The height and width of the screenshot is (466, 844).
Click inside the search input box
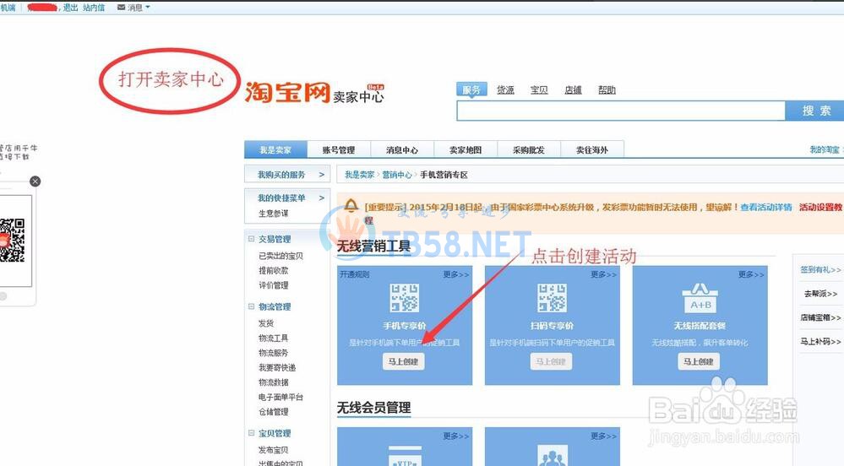[621, 111]
